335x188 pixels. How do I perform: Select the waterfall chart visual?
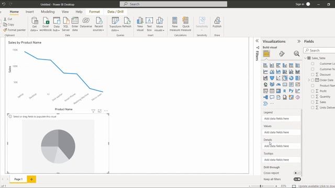click(x=265, y=78)
